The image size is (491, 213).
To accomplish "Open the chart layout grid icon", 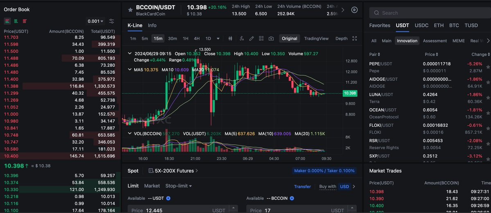I will tap(261, 38).
